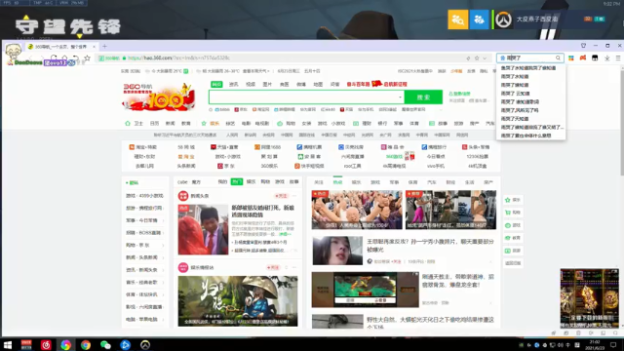624x351 pixels.
Task: Select suggestion ending in 什么意思
Action: point(526,136)
